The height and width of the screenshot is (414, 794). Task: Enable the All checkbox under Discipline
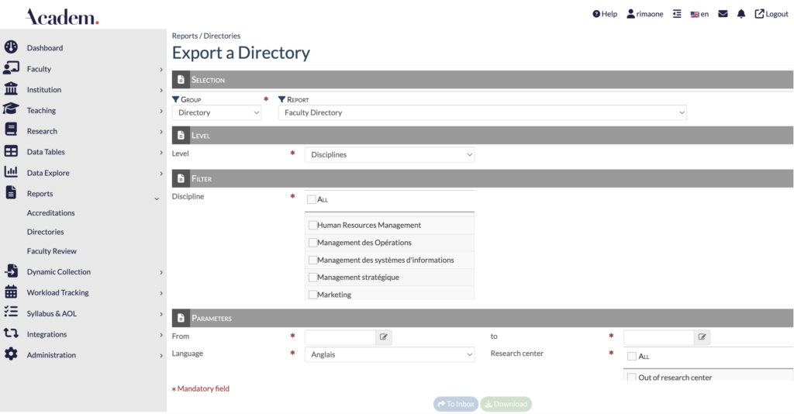coord(312,199)
